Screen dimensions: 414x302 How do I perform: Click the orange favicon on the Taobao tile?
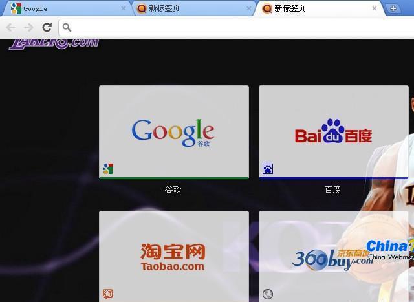[x=108, y=294]
